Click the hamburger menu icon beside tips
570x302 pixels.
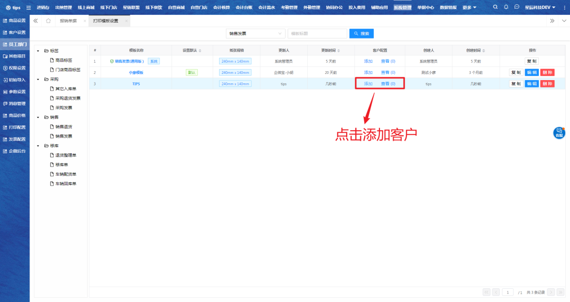(x=28, y=7)
